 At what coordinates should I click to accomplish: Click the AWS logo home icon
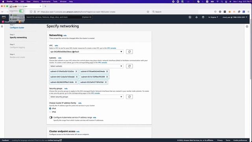coord(4,17)
